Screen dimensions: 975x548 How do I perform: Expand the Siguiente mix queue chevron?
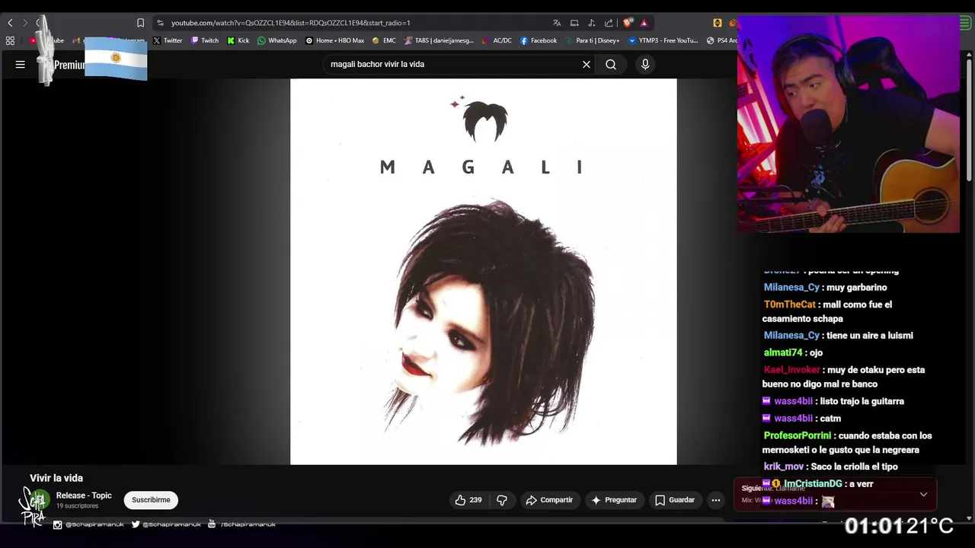(x=923, y=495)
